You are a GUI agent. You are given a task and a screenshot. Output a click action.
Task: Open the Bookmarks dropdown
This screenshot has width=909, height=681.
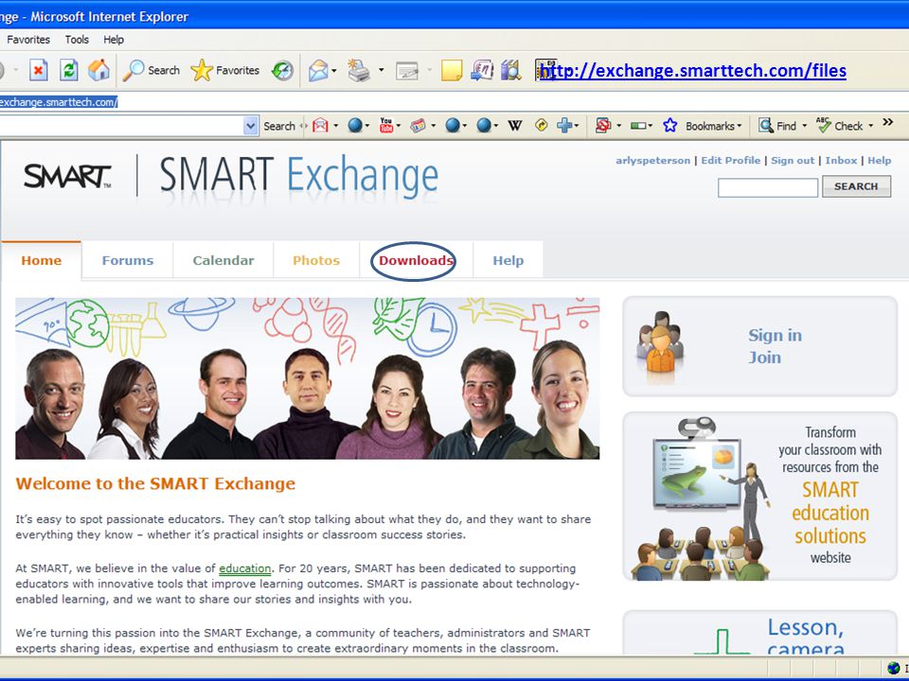[x=713, y=126]
